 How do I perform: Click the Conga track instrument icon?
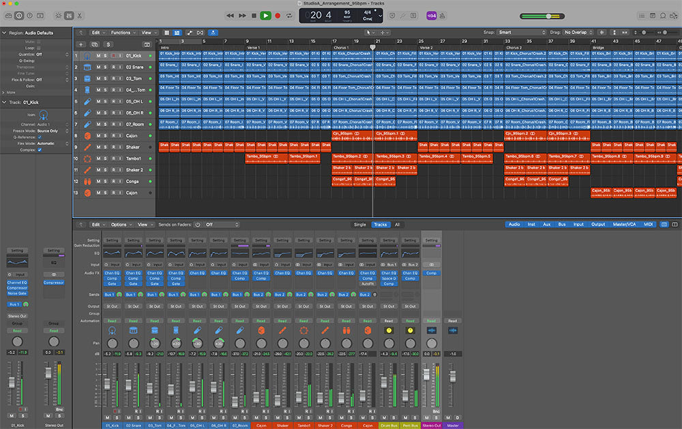[x=87, y=182]
